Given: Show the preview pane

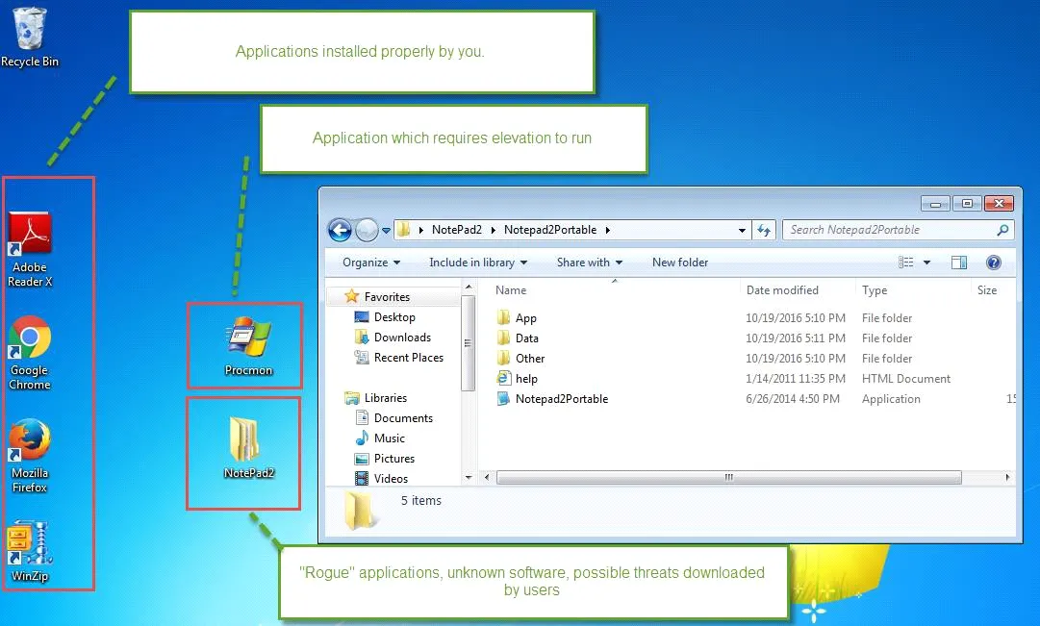Looking at the screenshot, I should click(958, 262).
